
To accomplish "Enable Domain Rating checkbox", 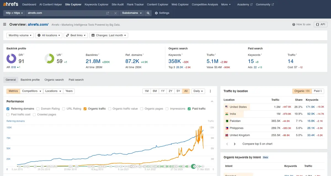I will tap(38, 109).
